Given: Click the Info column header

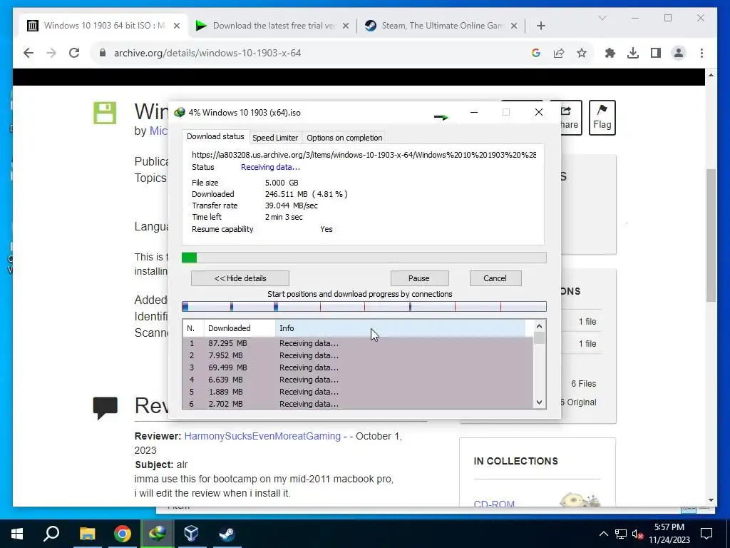Looking at the screenshot, I should [x=401, y=328].
